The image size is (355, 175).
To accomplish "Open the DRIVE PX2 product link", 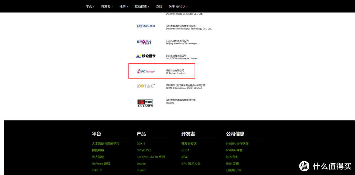I will coord(144,150).
